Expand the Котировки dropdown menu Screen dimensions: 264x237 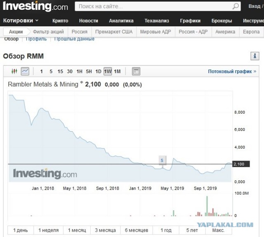pos(21,21)
